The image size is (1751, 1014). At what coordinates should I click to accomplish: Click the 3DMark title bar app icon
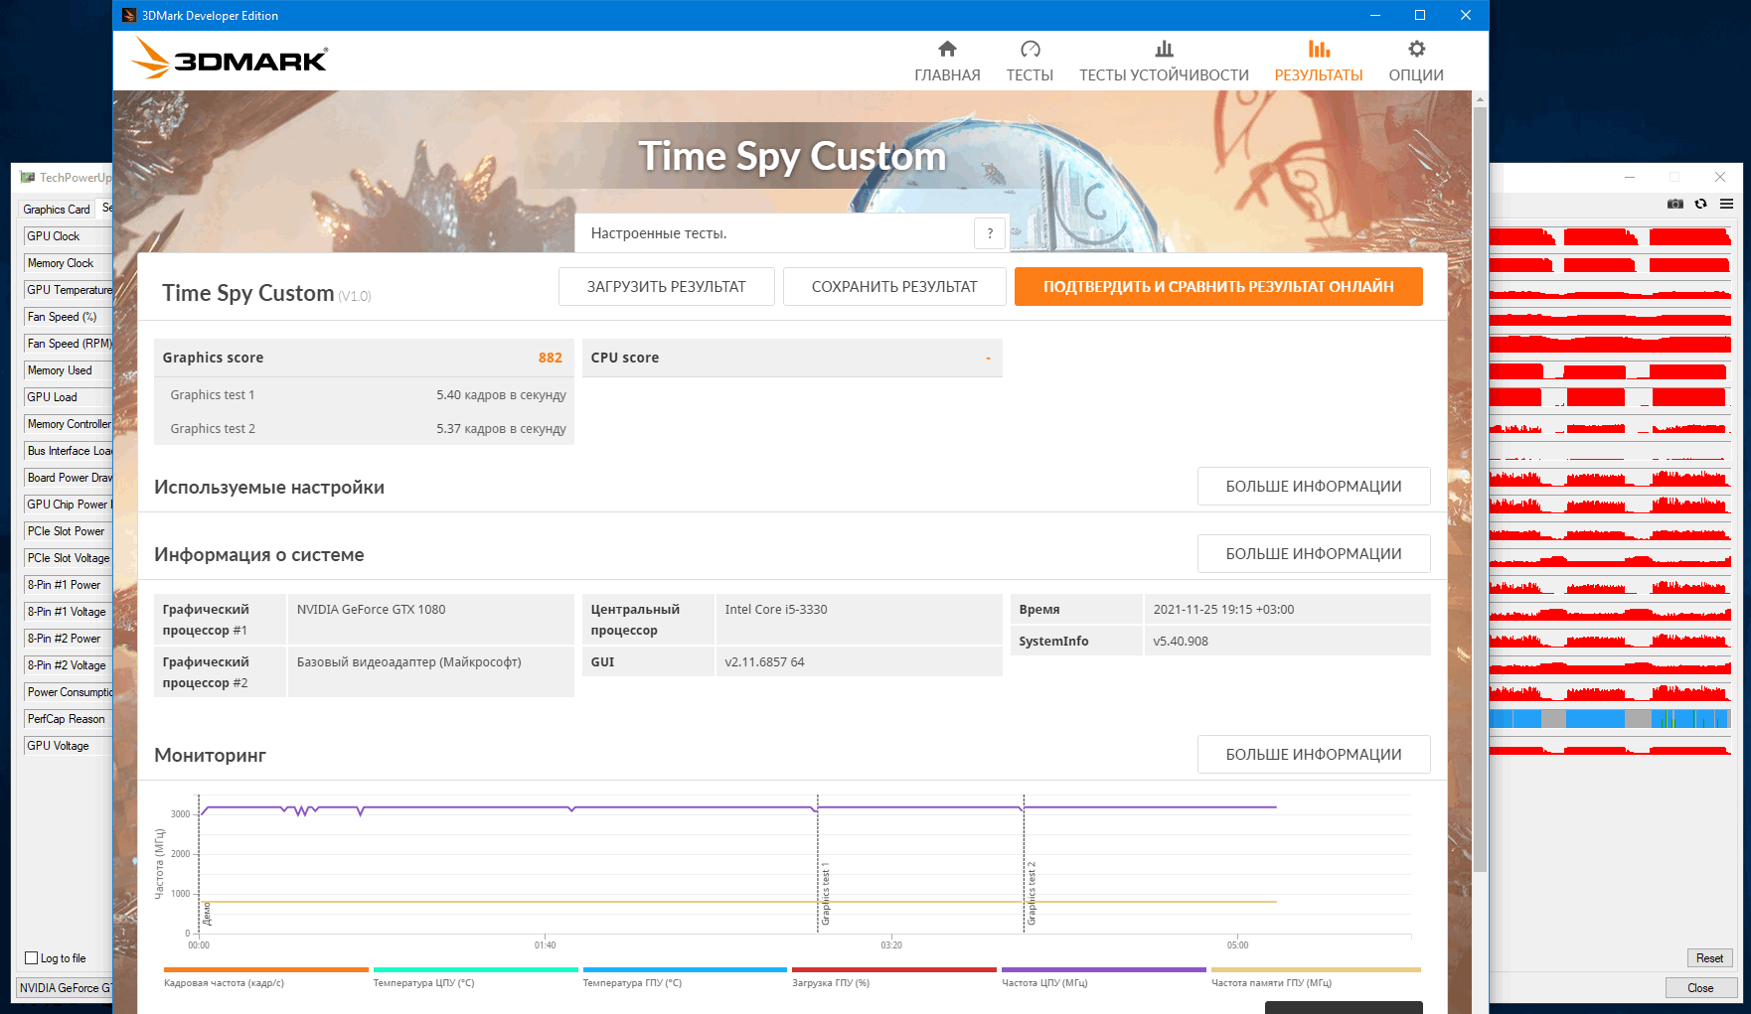coord(128,15)
